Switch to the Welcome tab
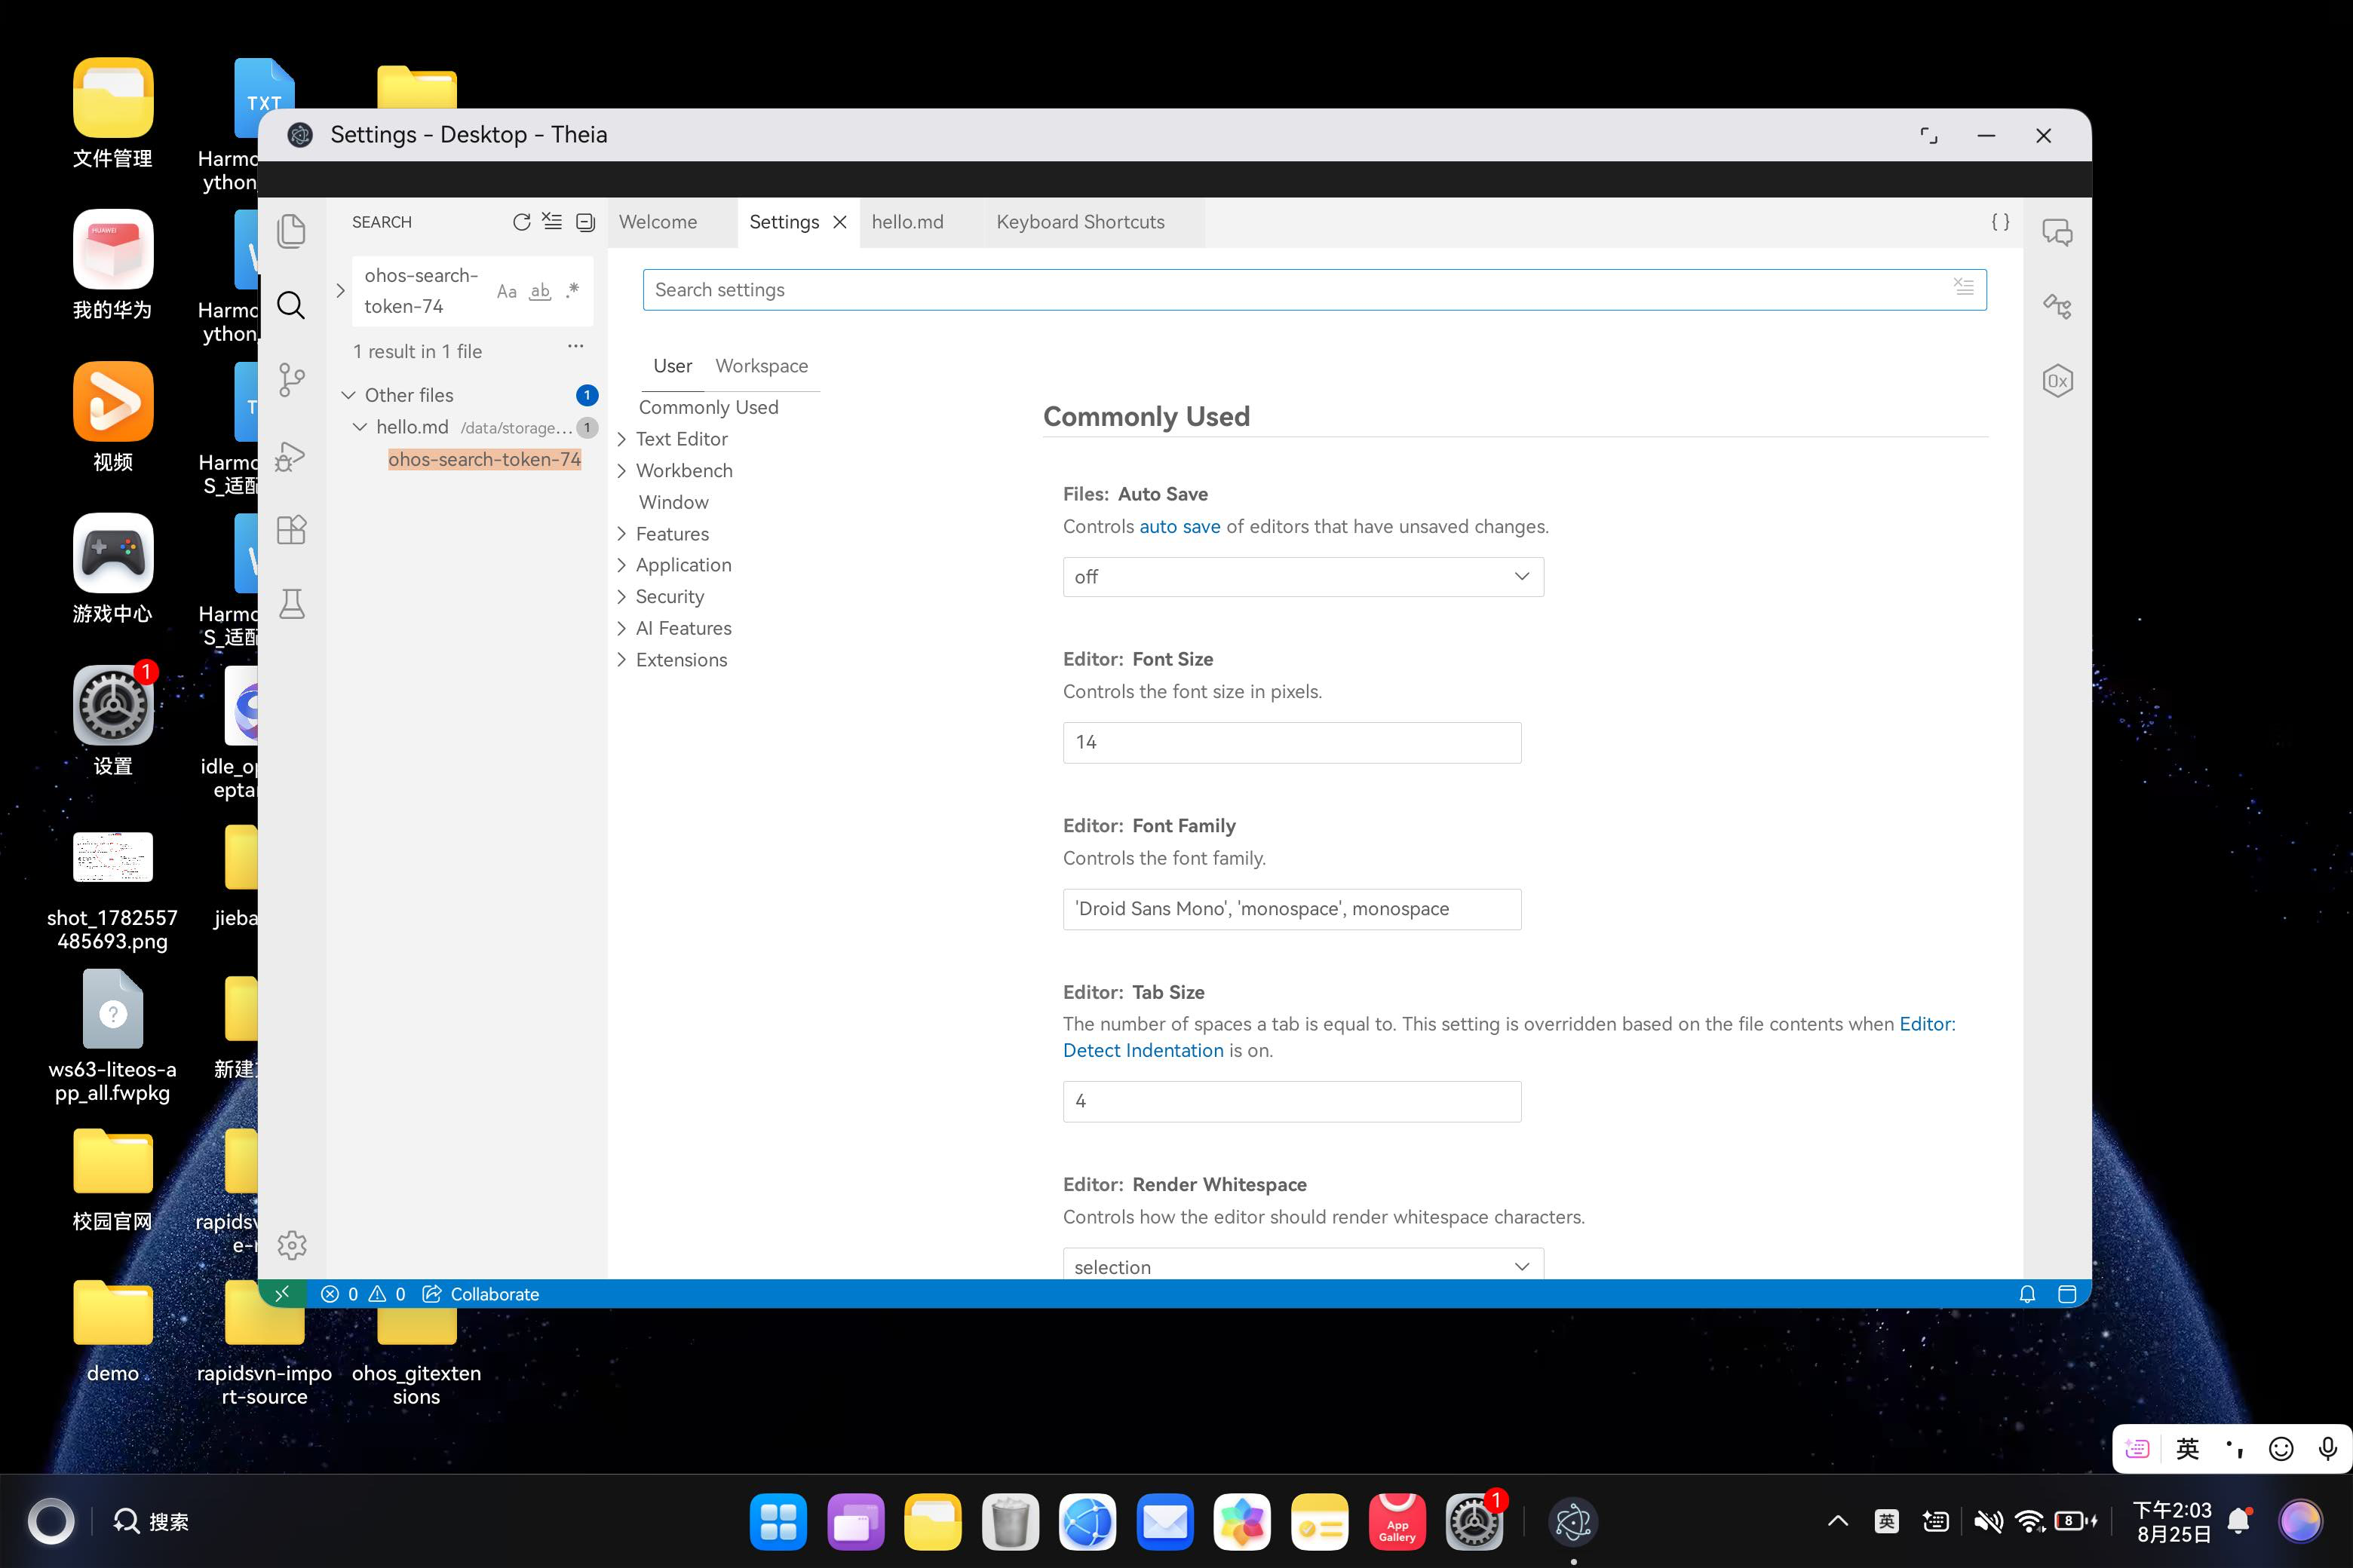Viewport: 2353px width, 1568px height. [x=658, y=222]
